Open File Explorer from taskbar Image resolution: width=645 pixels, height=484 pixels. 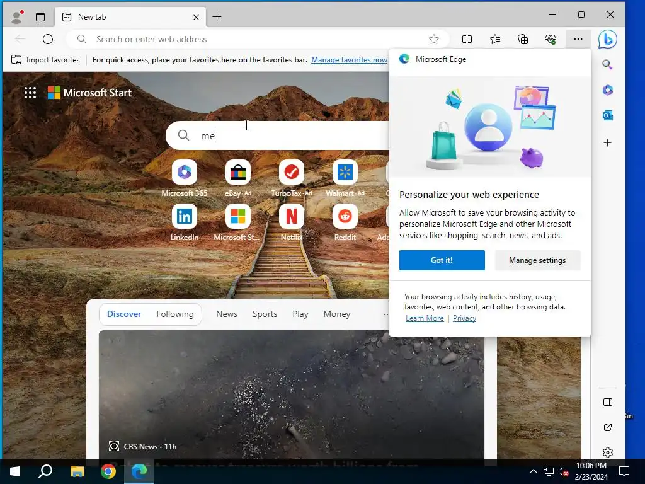pos(77,471)
